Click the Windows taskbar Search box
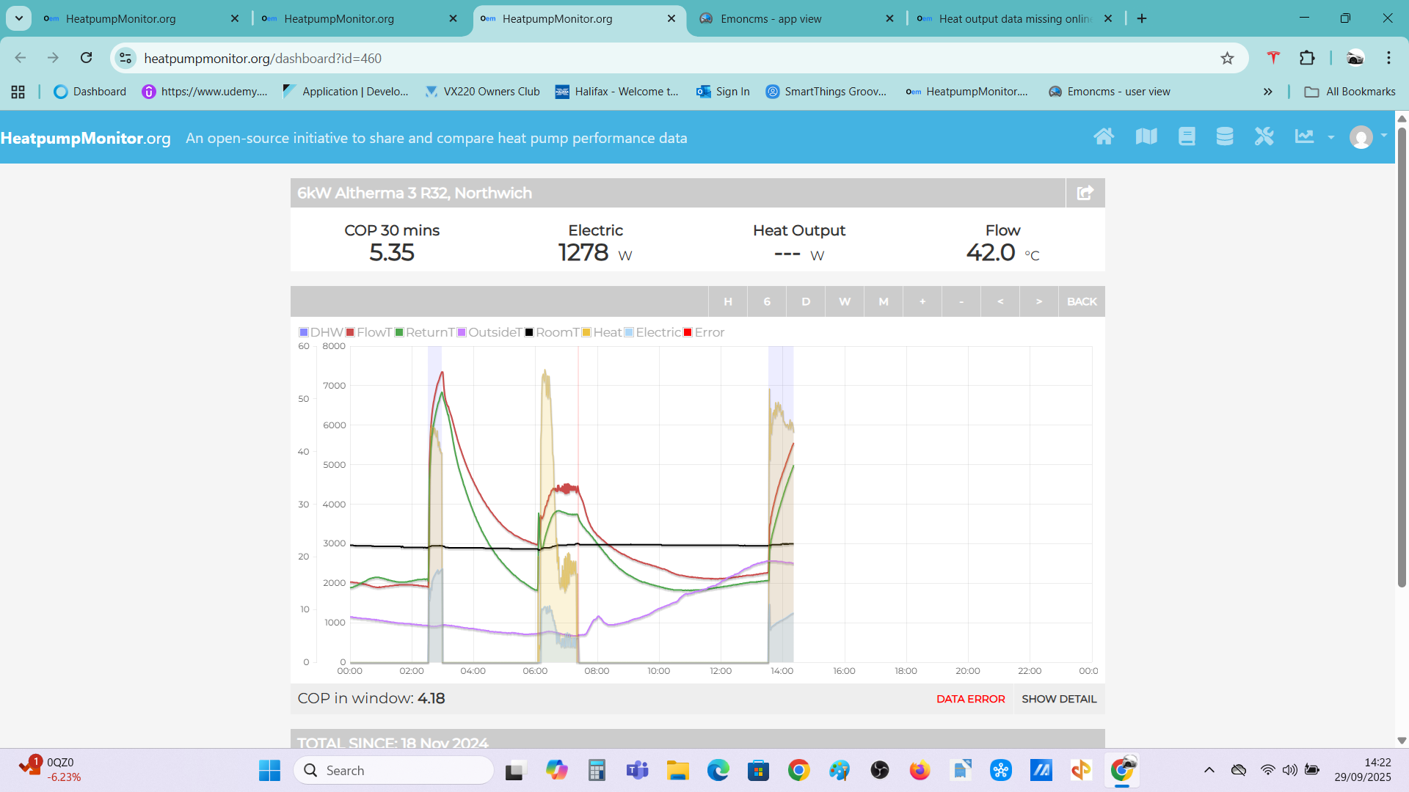 (x=394, y=770)
